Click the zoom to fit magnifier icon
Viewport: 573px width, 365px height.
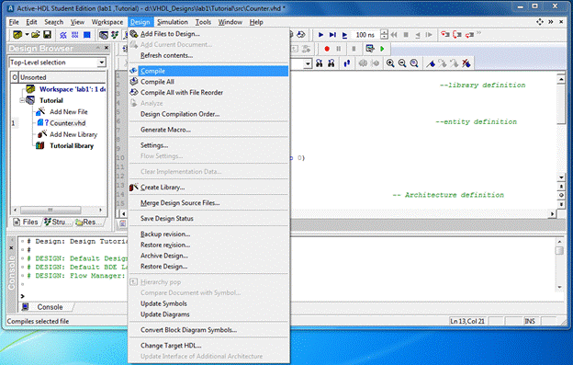click(414, 63)
